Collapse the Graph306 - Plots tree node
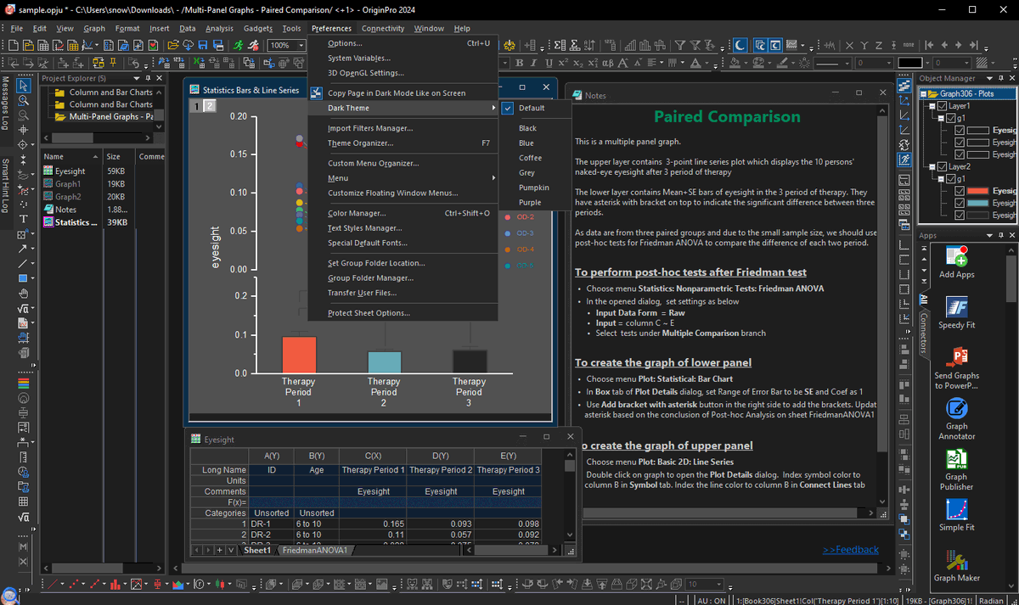1019x605 pixels. click(x=925, y=94)
